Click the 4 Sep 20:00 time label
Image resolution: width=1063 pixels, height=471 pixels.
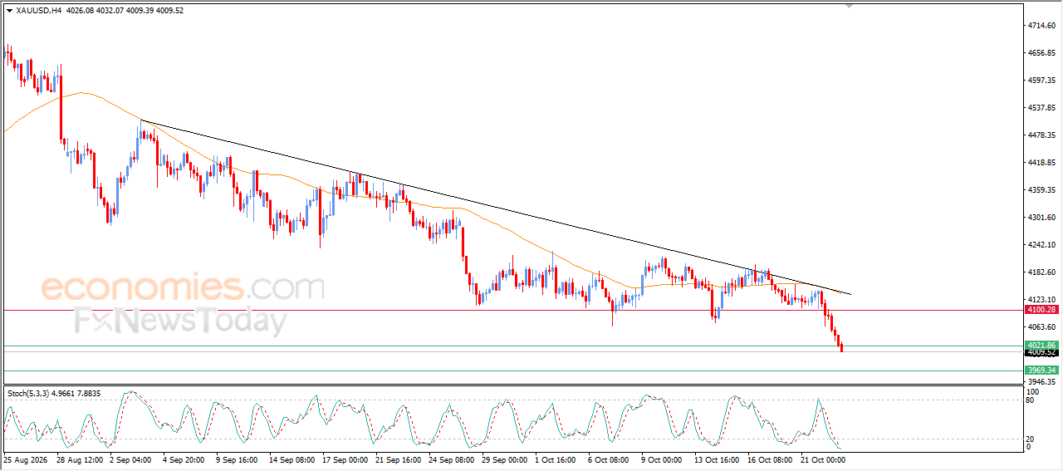184,459
